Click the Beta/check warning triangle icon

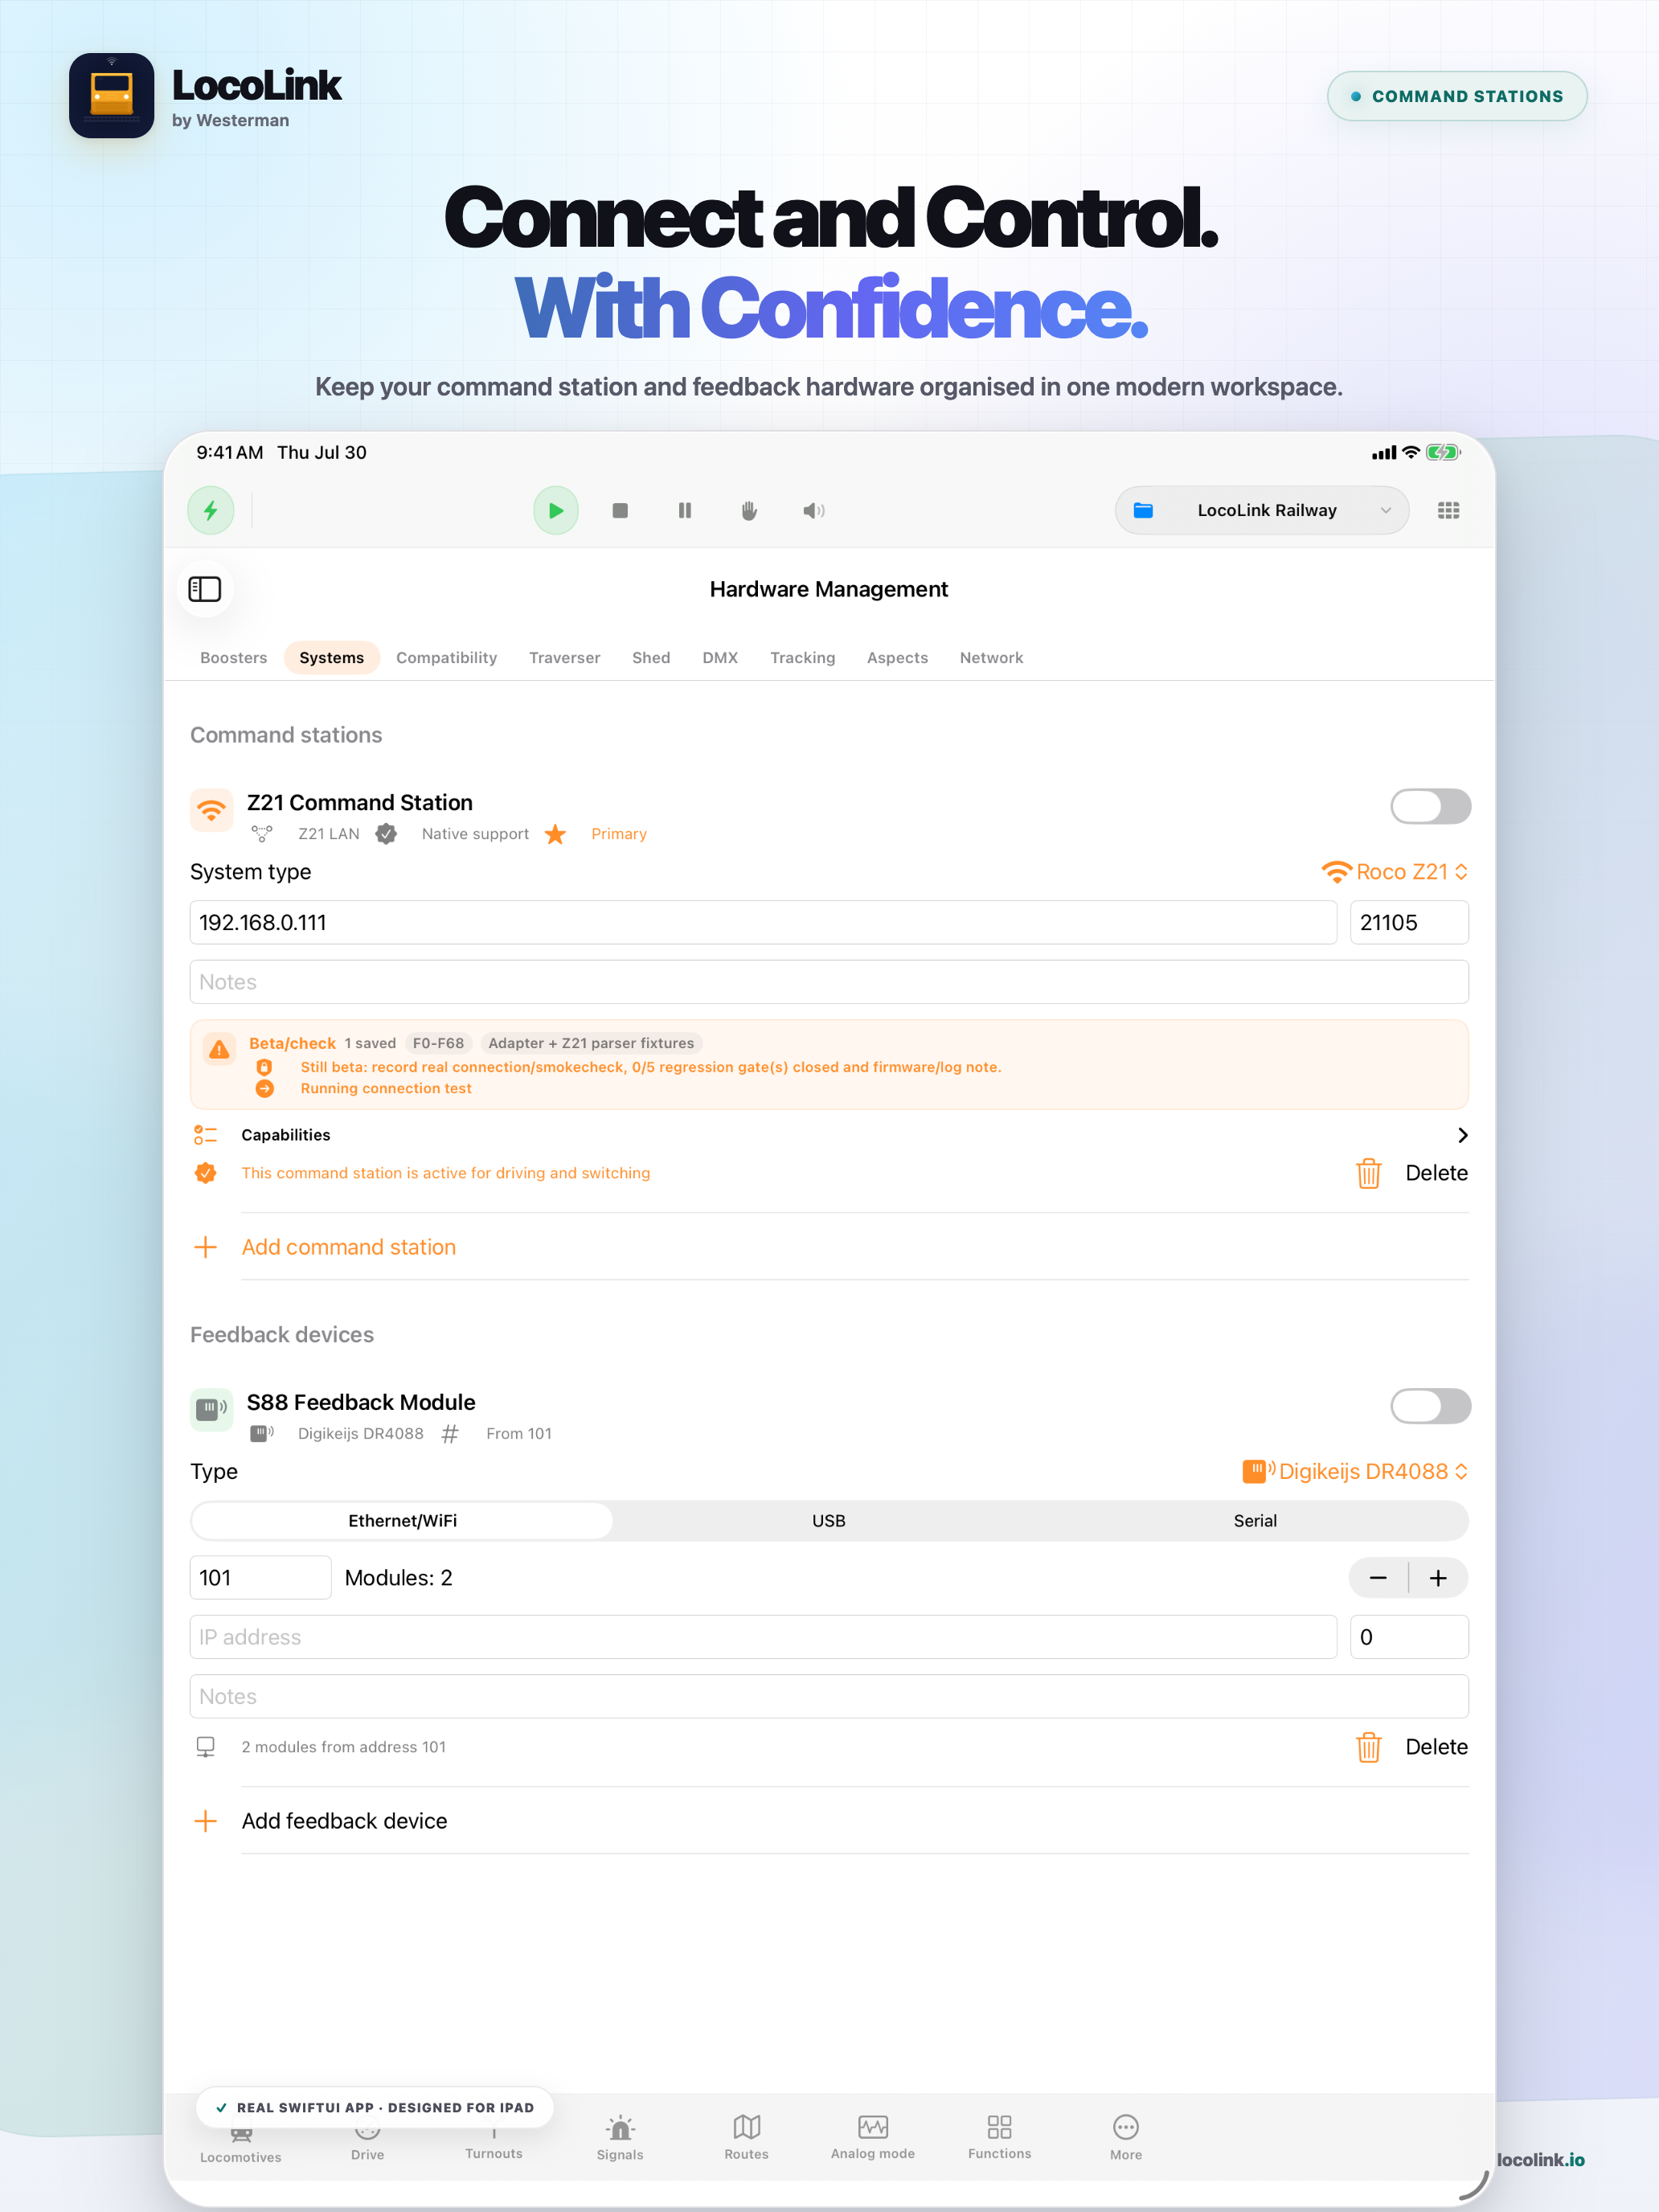coord(219,1050)
